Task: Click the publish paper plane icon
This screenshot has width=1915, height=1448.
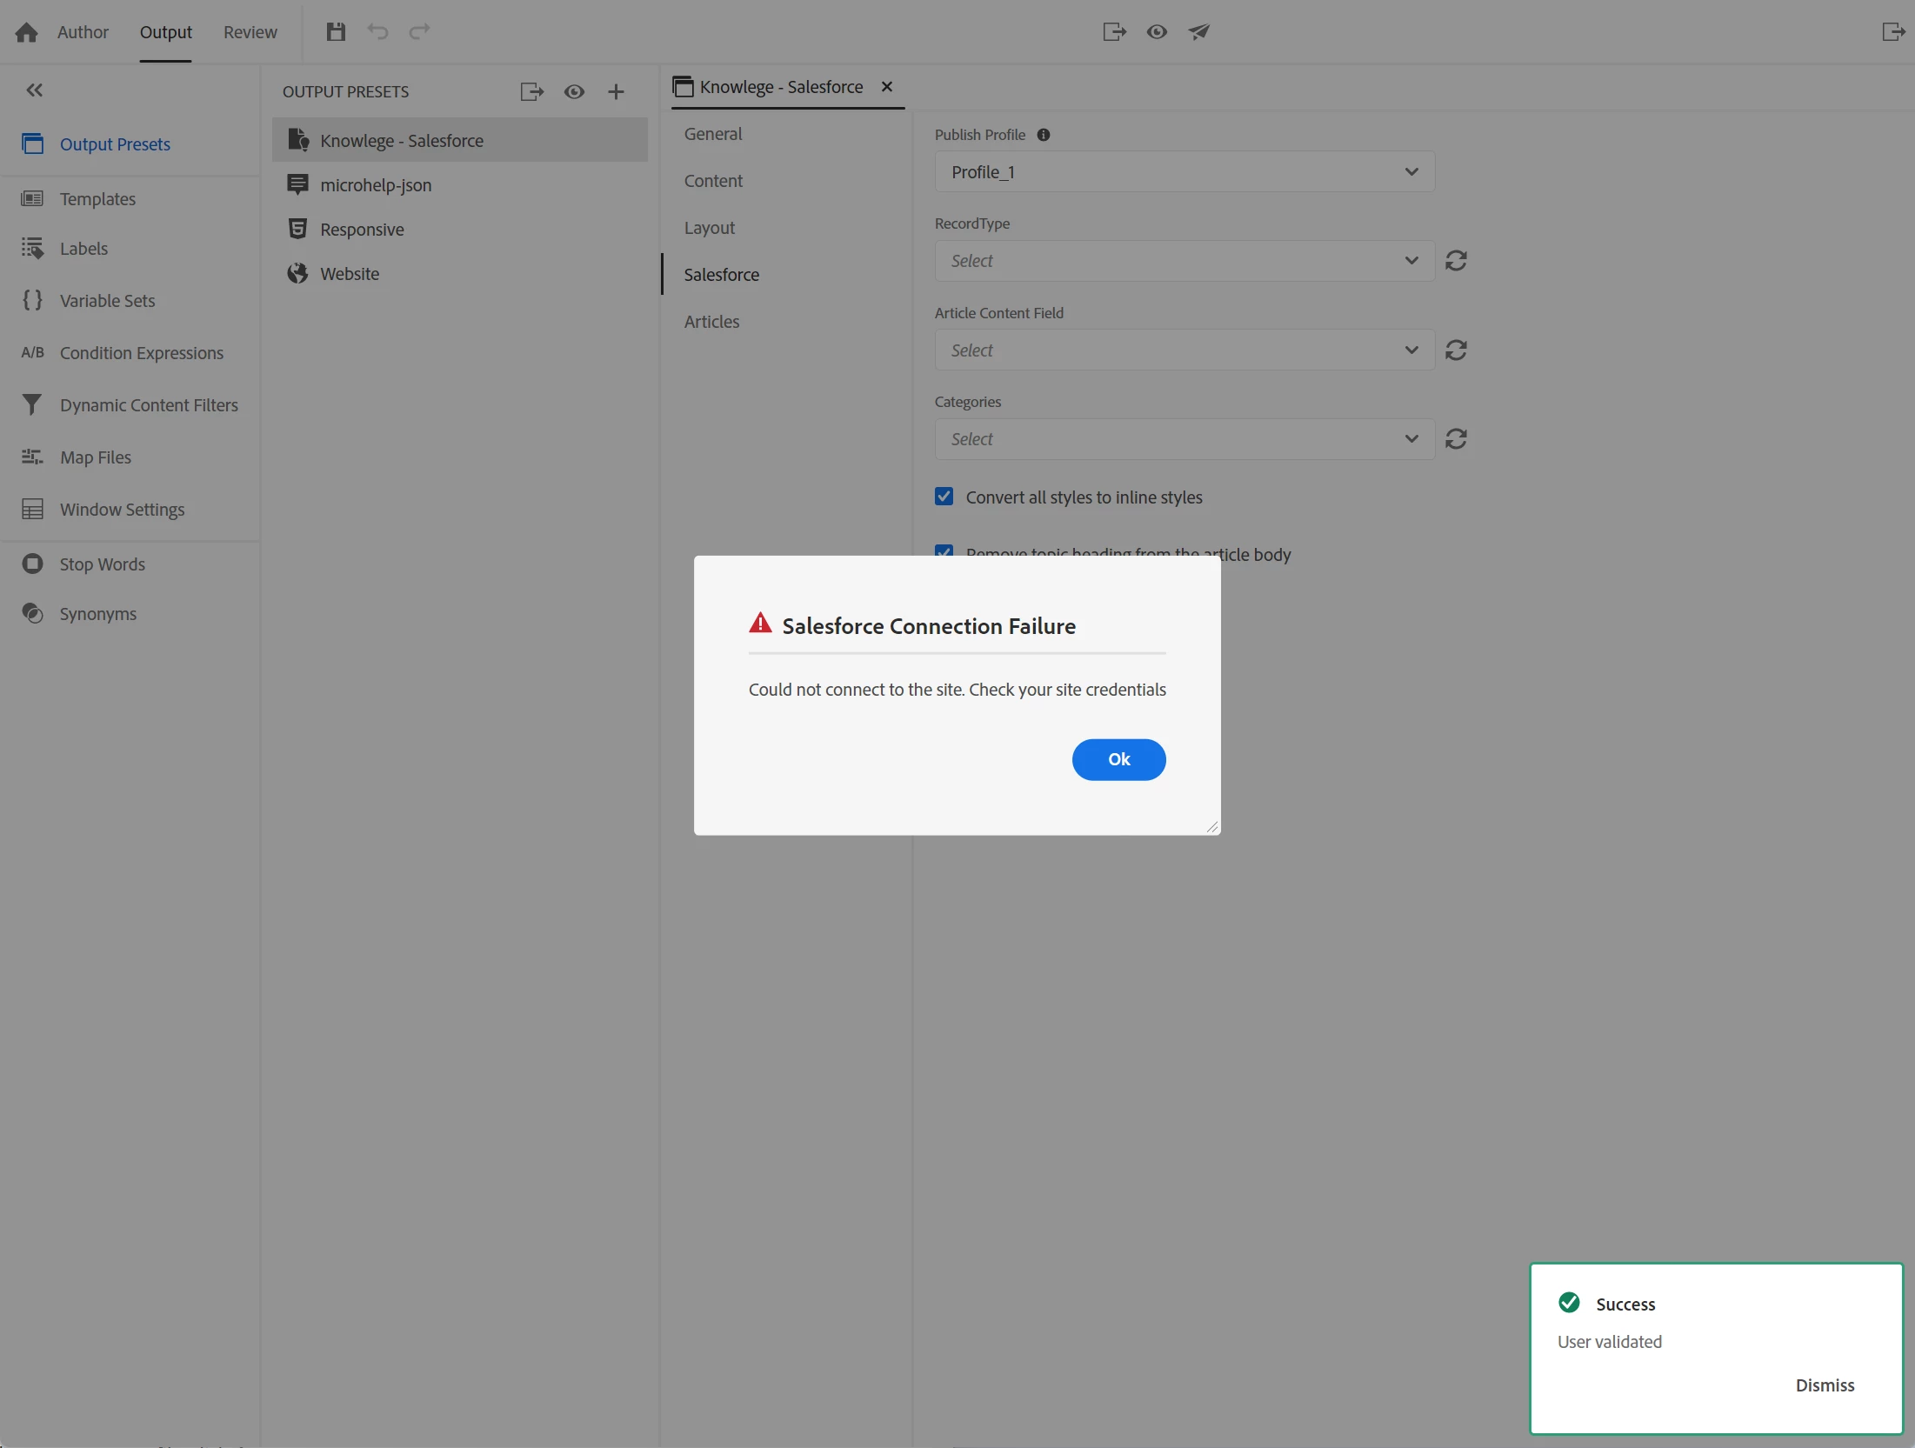Action: [1199, 32]
